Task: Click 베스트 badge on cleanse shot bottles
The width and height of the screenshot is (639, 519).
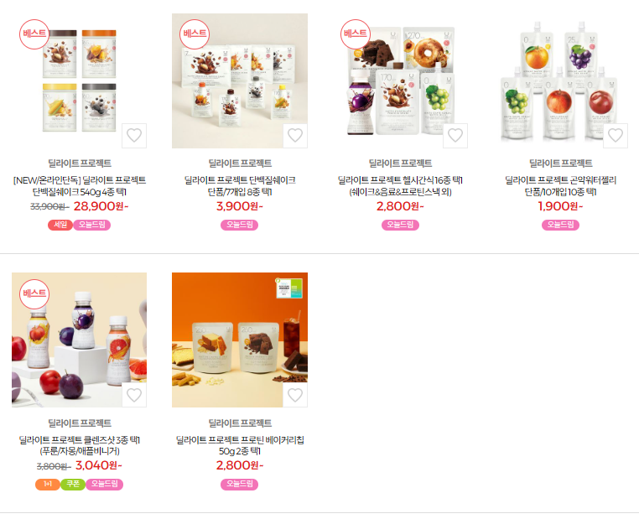Action: [x=34, y=293]
